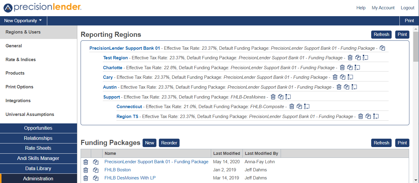Delete PrecisionLender Support Bank 01 funding package
The width and height of the screenshot is (419, 183).
[86, 162]
